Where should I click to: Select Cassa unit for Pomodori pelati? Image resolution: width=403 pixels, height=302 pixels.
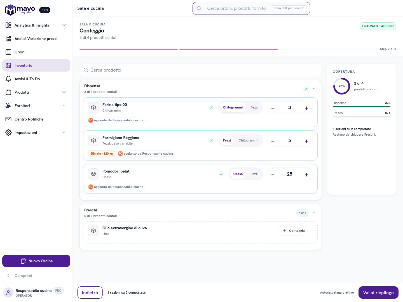pyautogui.click(x=238, y=174)
